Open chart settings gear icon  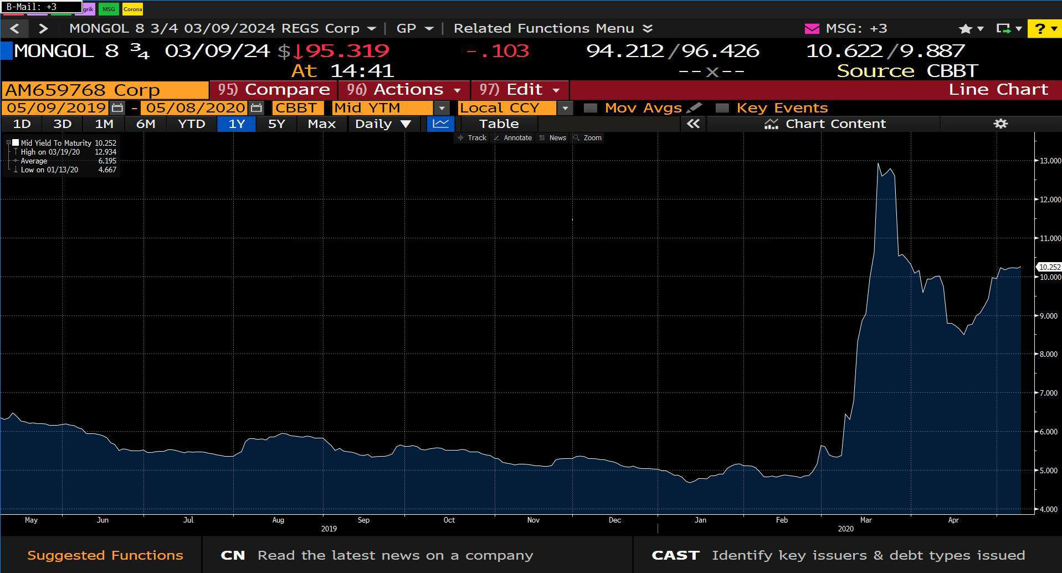point(1001,124)
